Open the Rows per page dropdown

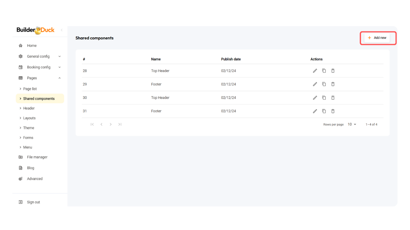pos(352,124)
